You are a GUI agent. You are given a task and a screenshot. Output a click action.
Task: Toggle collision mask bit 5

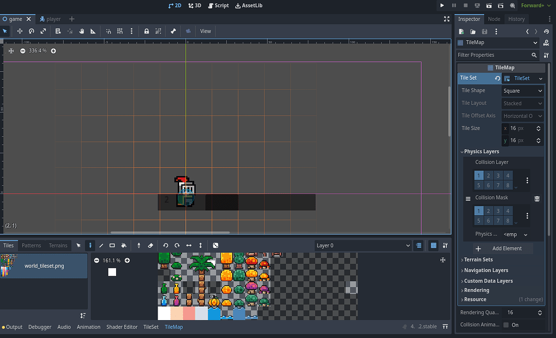click(x=479, y=220)
